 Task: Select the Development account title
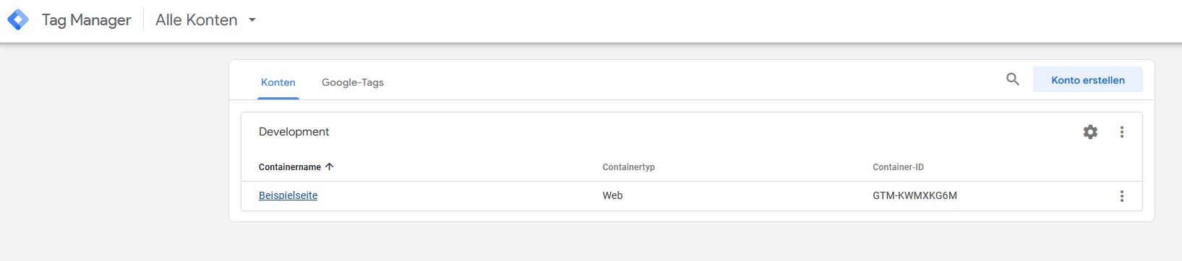pos(294,132)
